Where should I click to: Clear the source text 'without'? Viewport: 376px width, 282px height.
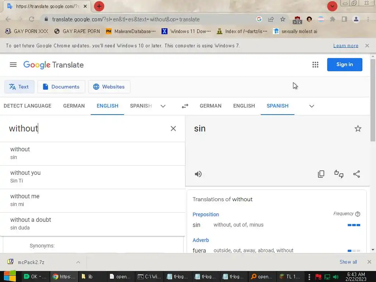coord(173,129)
